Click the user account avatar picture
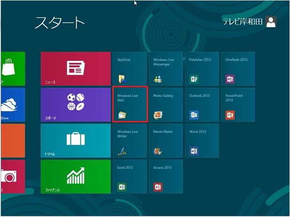Image resolution: width=290 pixels, height=217 pixels. pos(271,22)
